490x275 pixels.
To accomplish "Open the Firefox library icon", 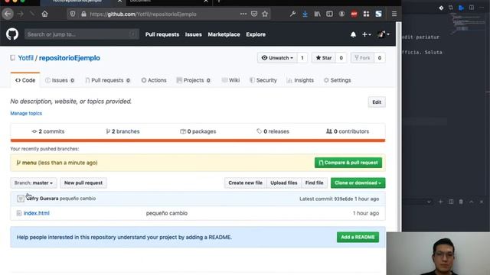I will tap(317, 14).
